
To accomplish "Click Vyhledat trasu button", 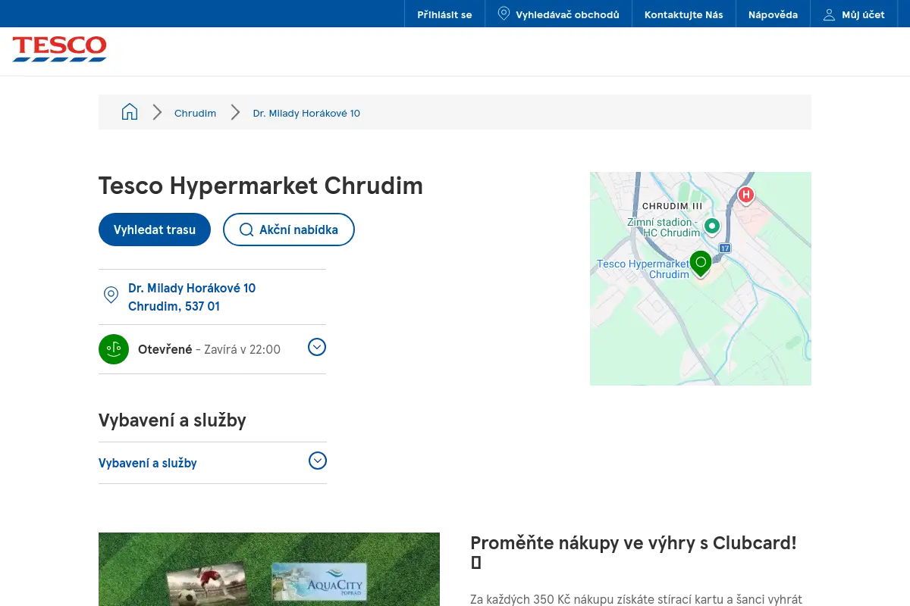I will 155,230.
